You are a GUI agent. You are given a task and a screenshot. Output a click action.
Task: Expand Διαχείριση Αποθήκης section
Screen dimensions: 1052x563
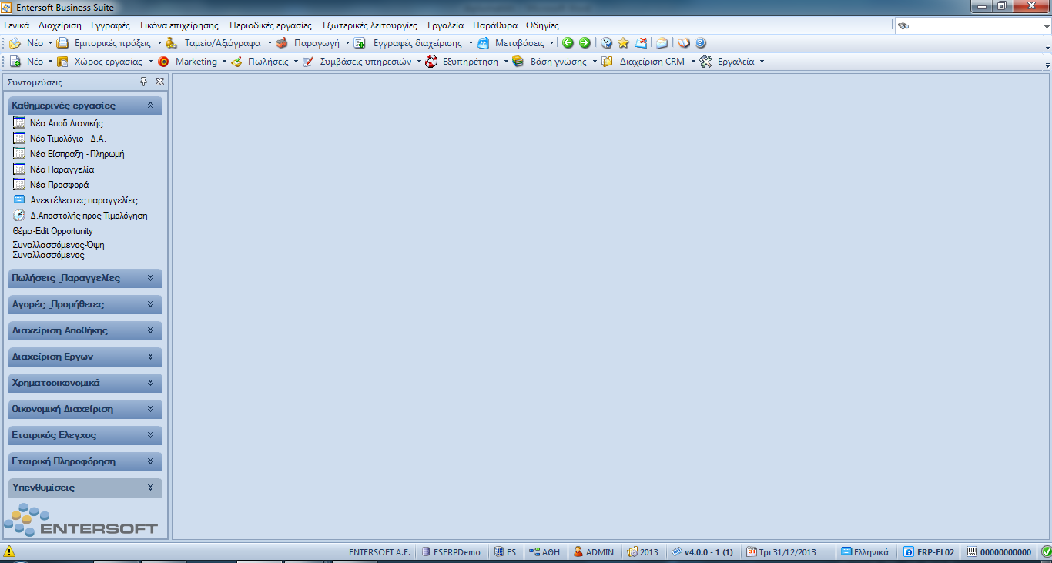[150, 330]
